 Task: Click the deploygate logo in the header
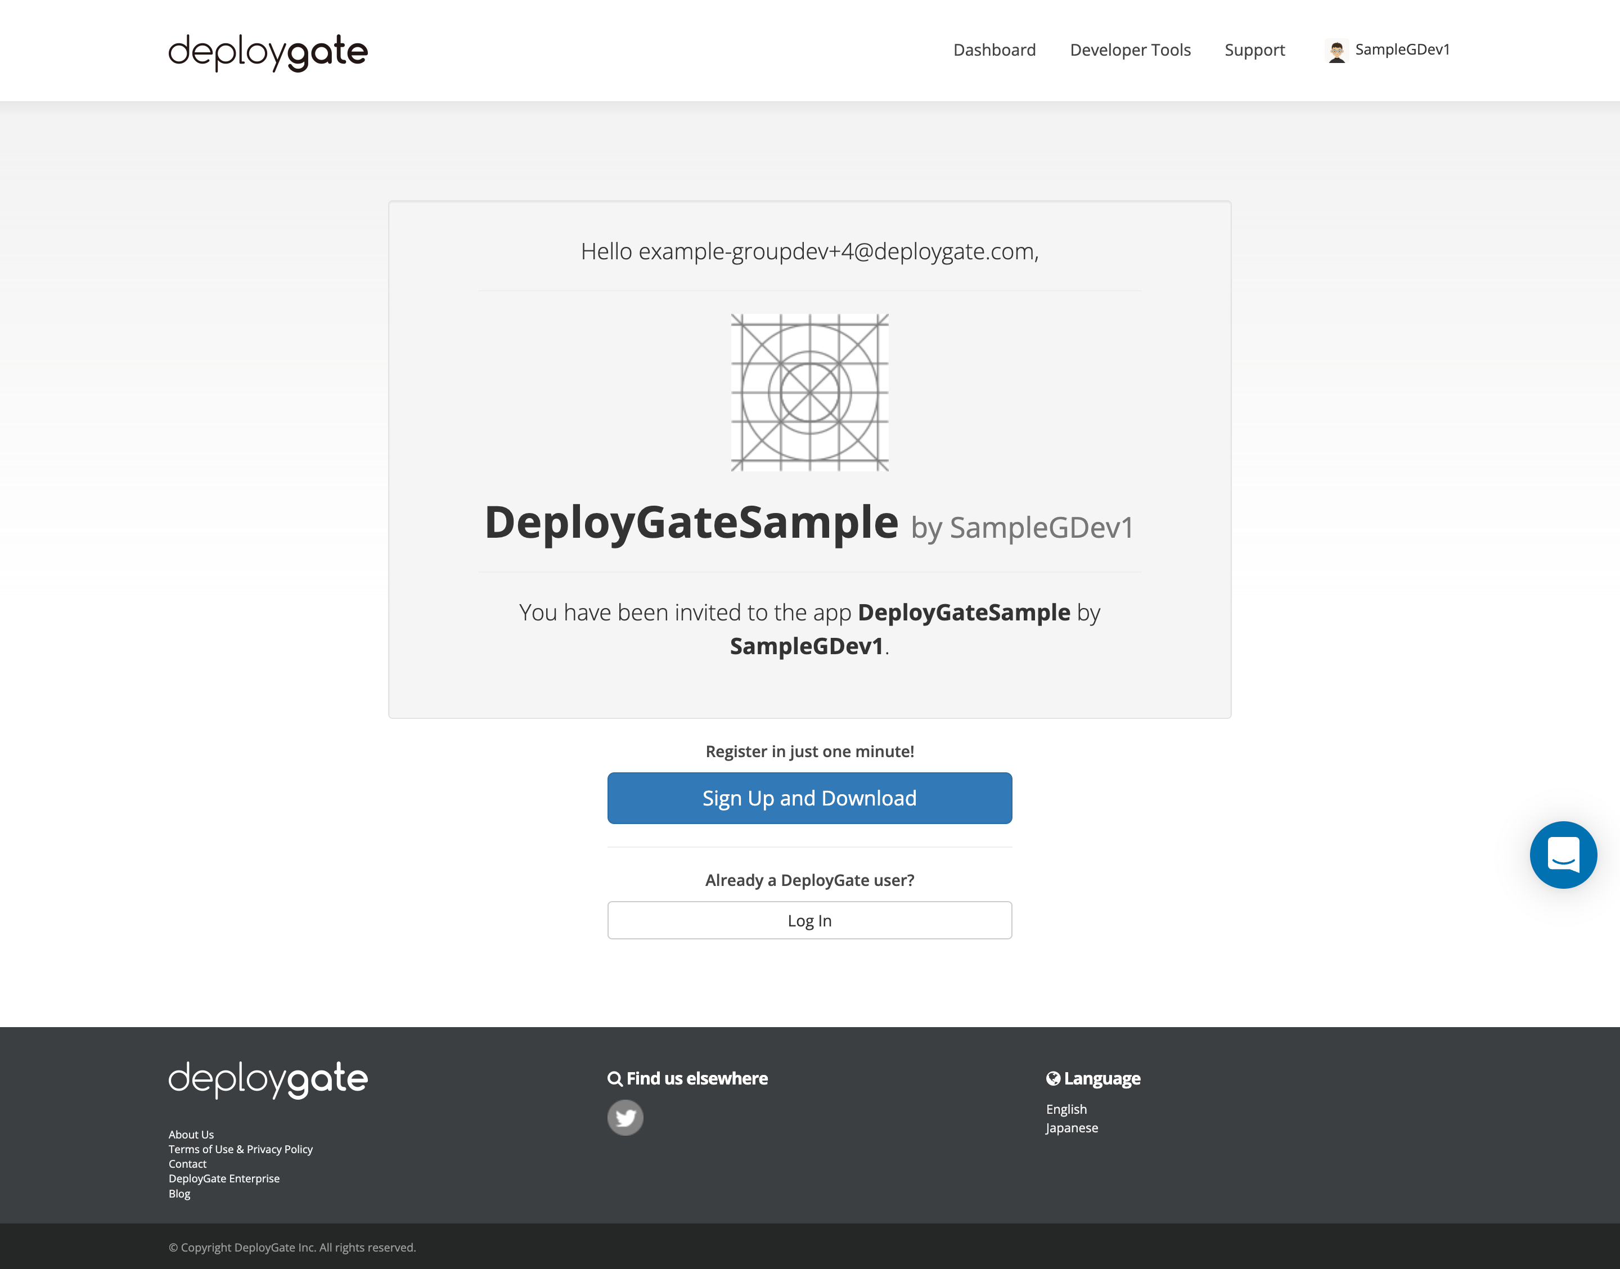pyautogui.click(x=267, y=51)
